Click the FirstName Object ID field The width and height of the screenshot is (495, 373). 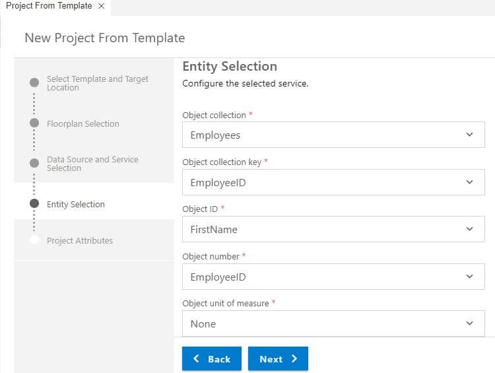(333, 229)
